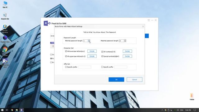Launch Google Chrome desktop shortcut
The width and height of the screenshot is (199, 112).
tap(5, 52)
